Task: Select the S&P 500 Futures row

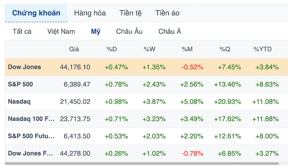Action: pos(146,136)
